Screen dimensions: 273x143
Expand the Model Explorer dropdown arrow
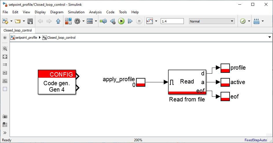[96, 21]
